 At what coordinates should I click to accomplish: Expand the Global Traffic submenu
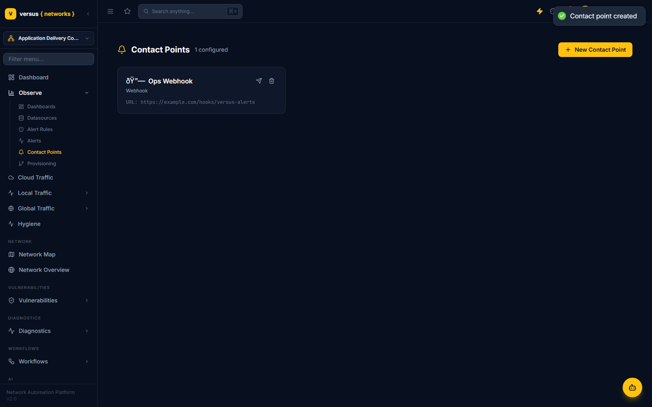87,208
